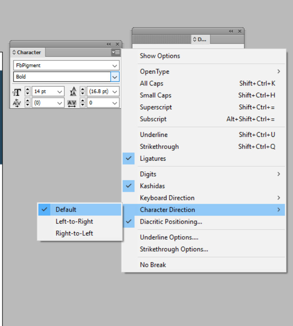Choose No Break from the menu
Screen dimensions: 293x326
[204, 265]
